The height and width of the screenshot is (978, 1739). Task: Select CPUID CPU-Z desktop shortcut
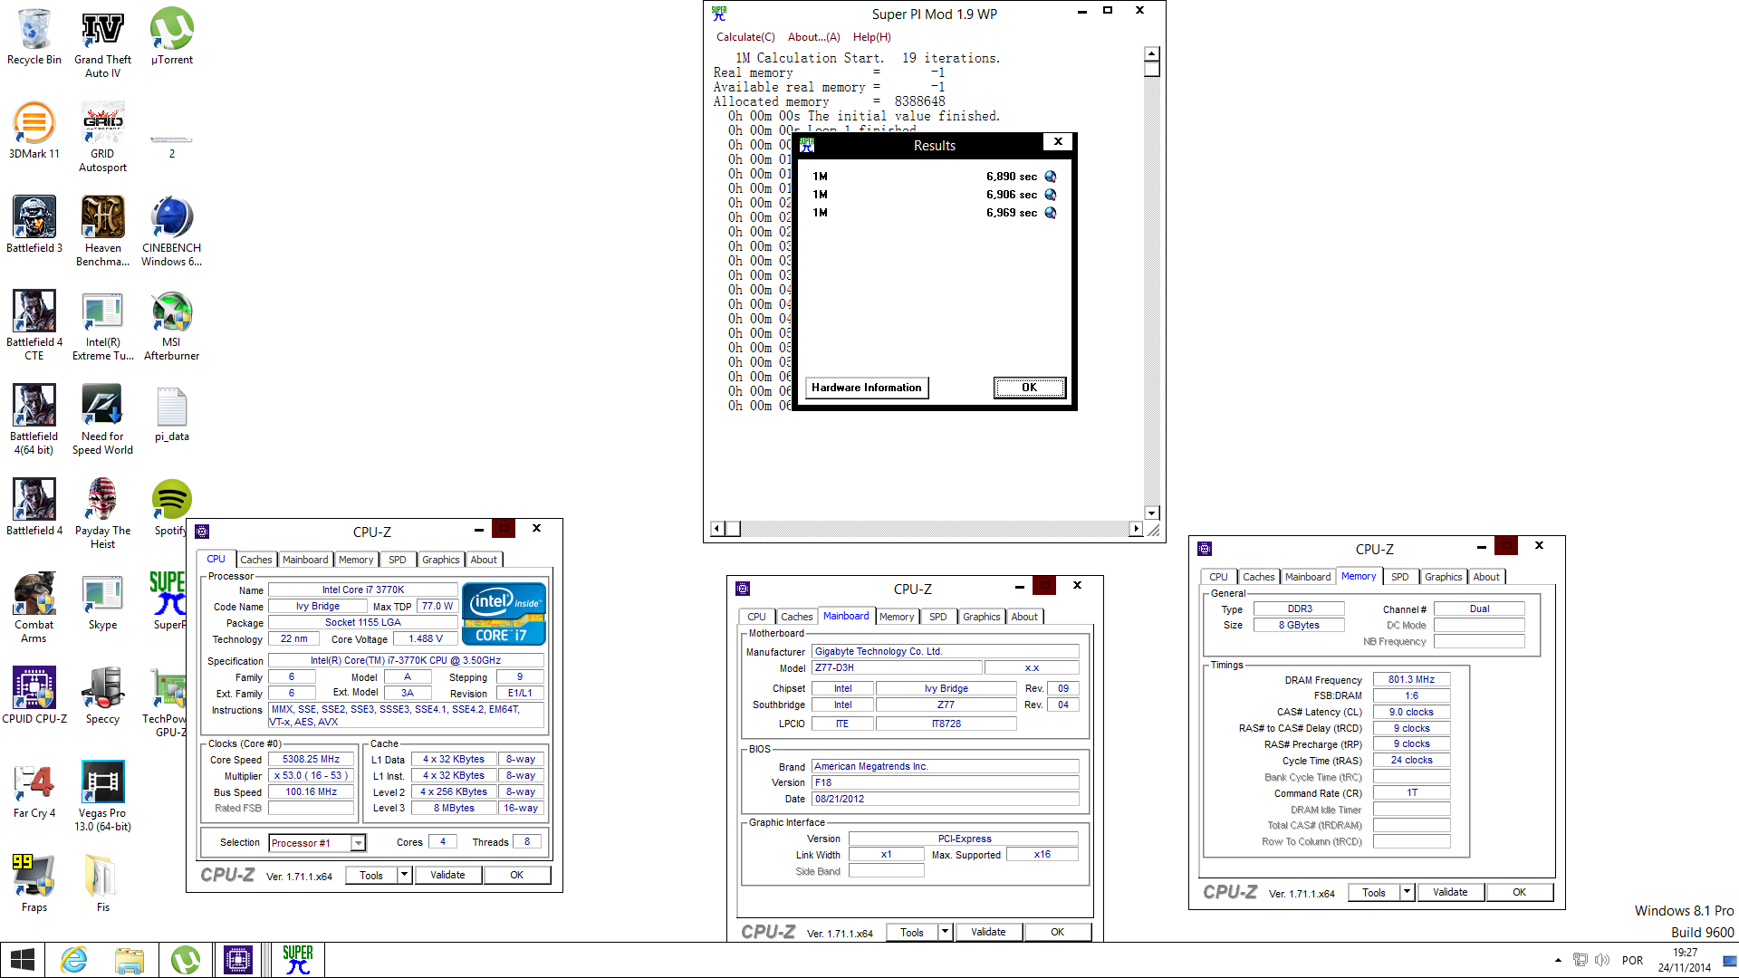click(34, 695)
